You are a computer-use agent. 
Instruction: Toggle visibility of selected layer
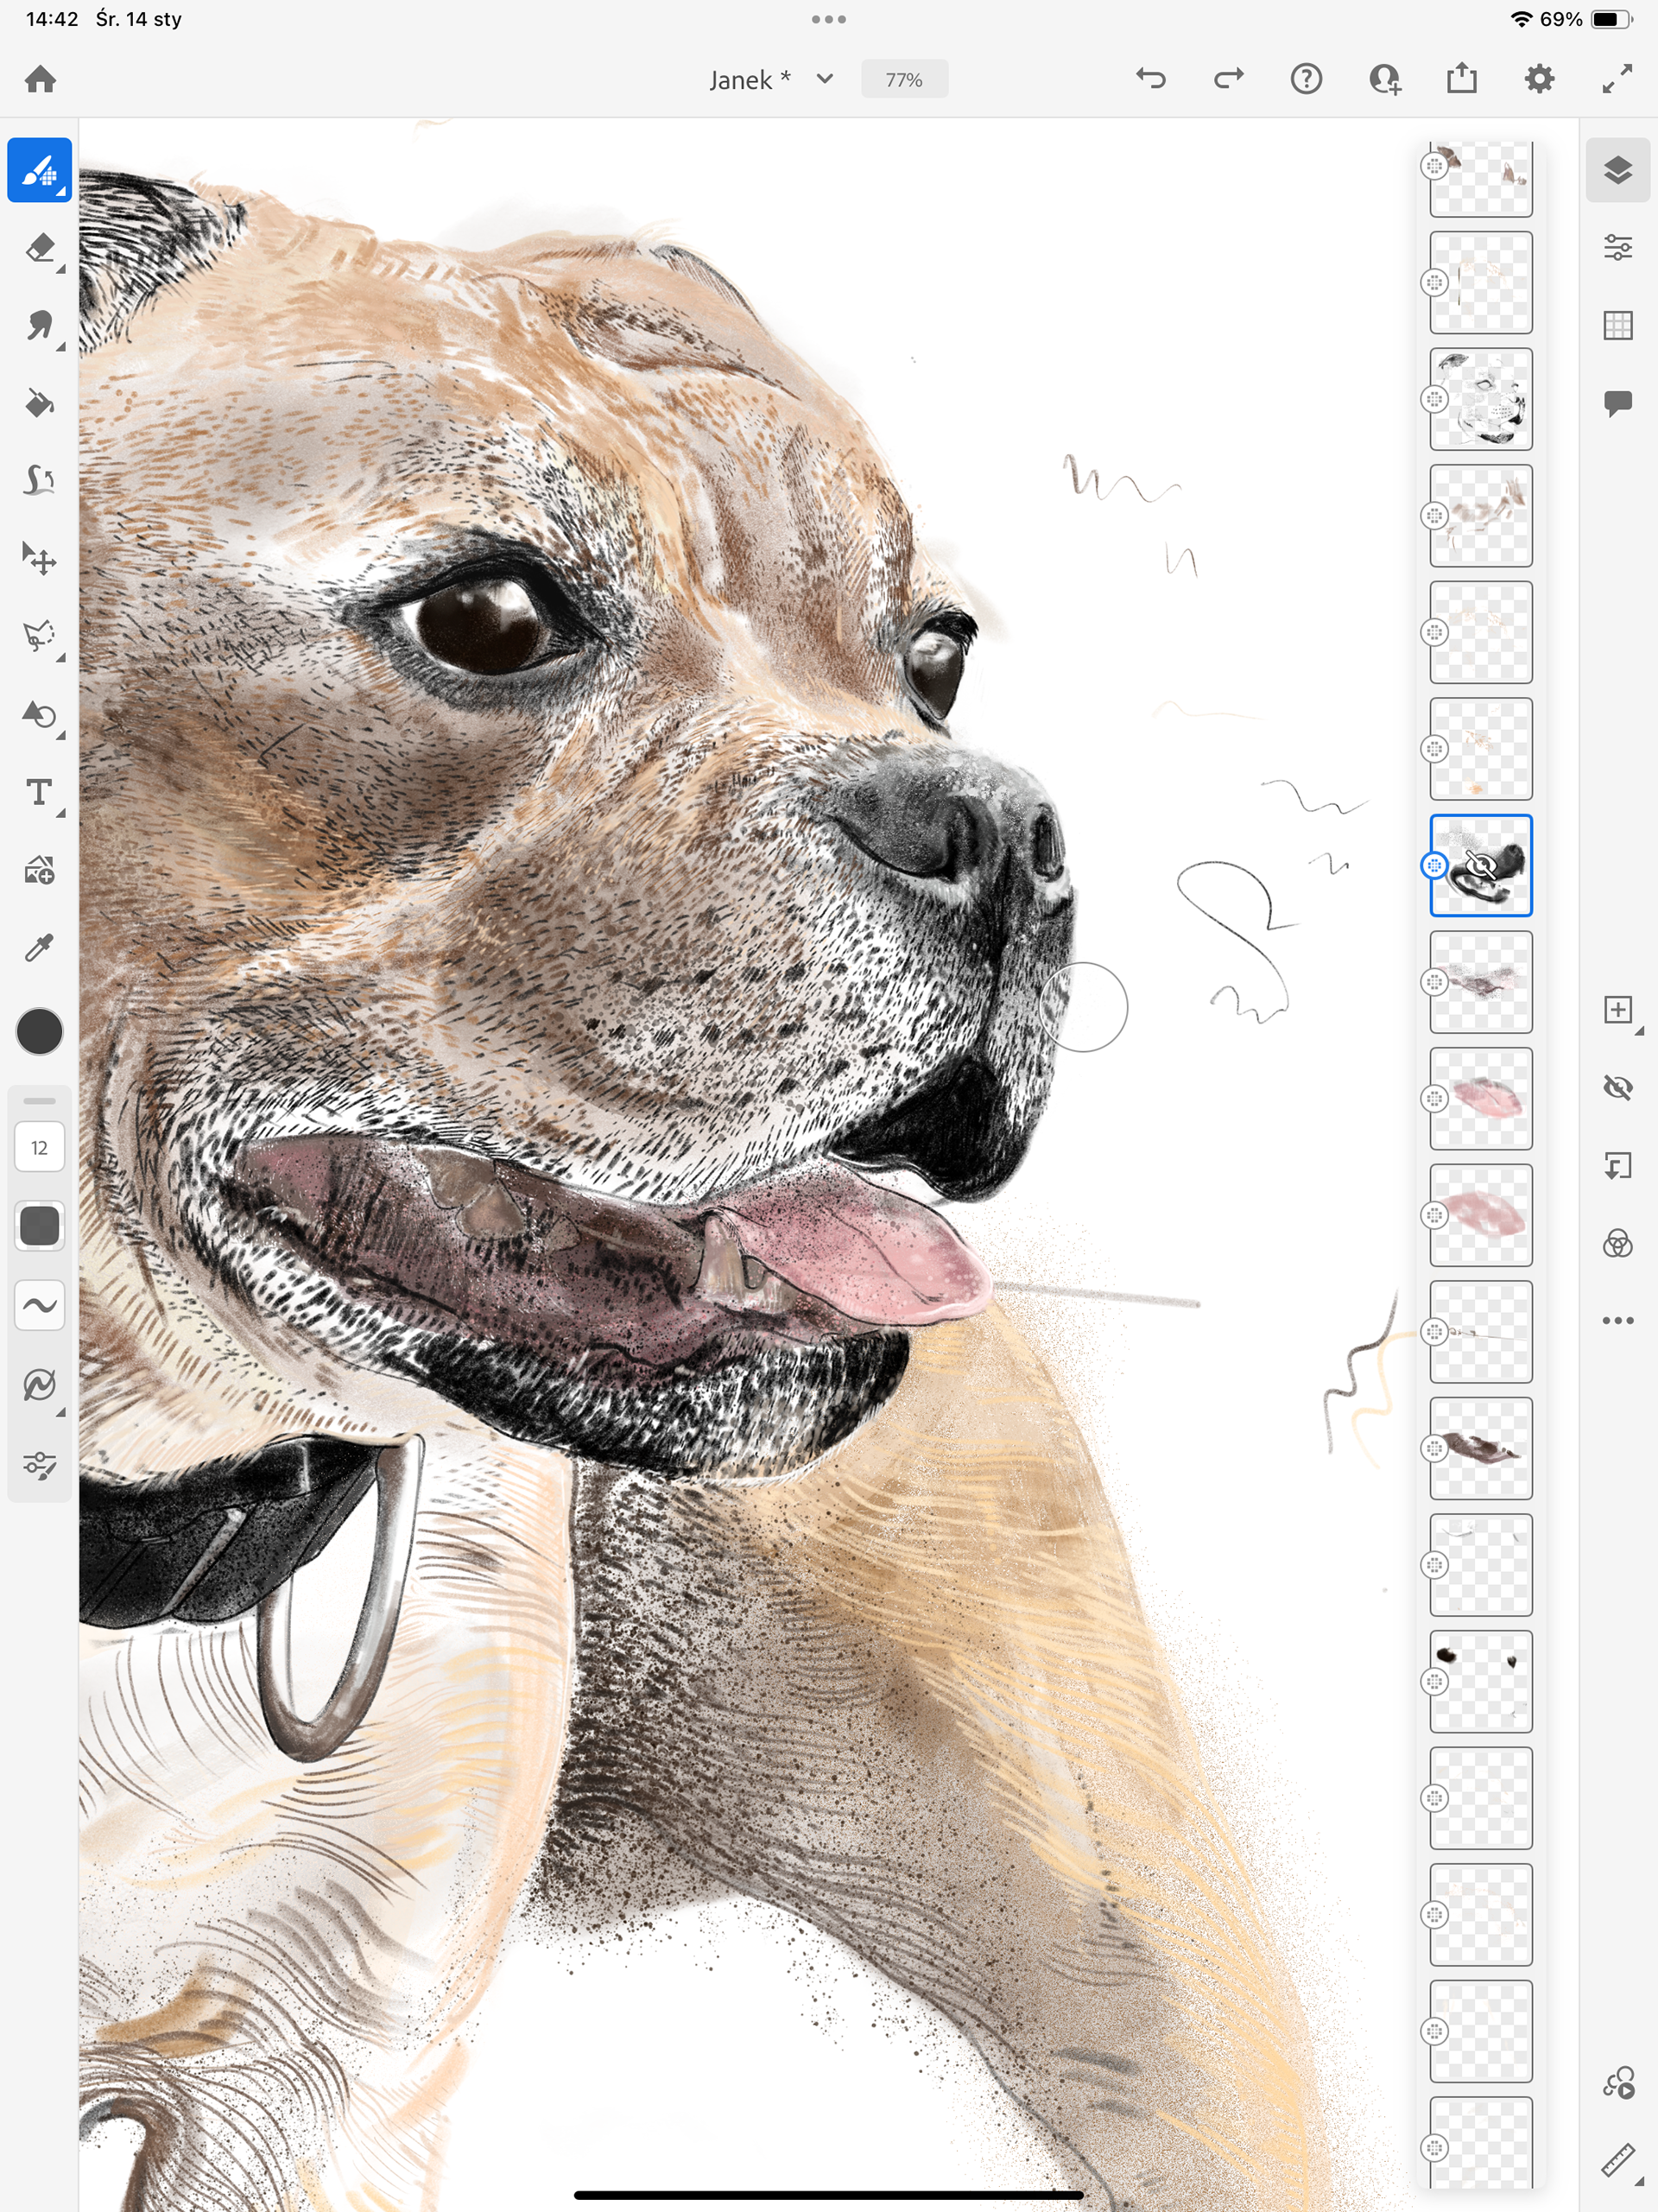[x=1617, y=1087]
